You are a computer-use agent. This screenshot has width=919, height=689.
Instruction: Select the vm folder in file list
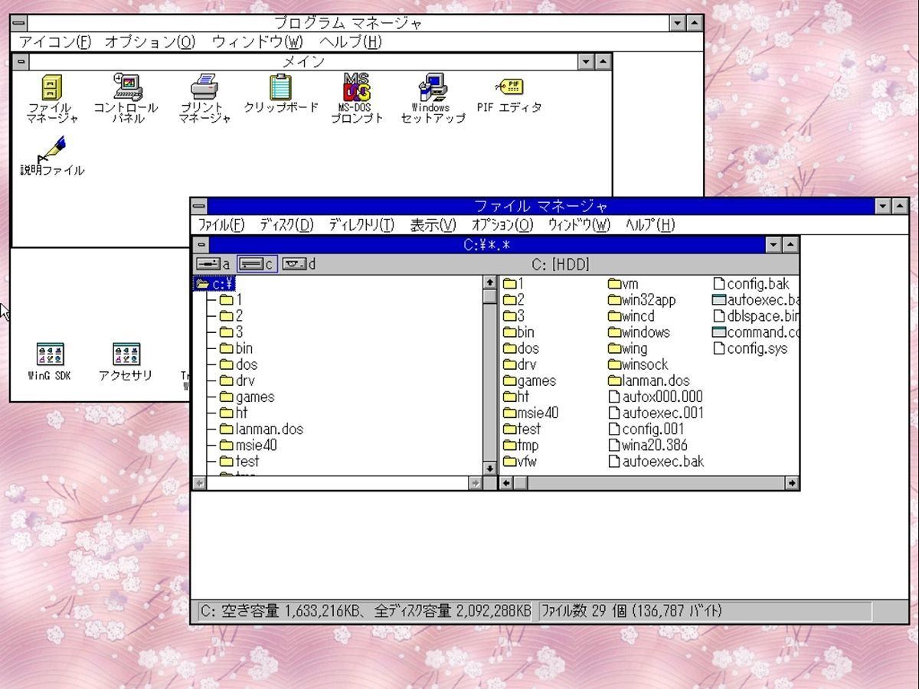(x=623, y=284)
